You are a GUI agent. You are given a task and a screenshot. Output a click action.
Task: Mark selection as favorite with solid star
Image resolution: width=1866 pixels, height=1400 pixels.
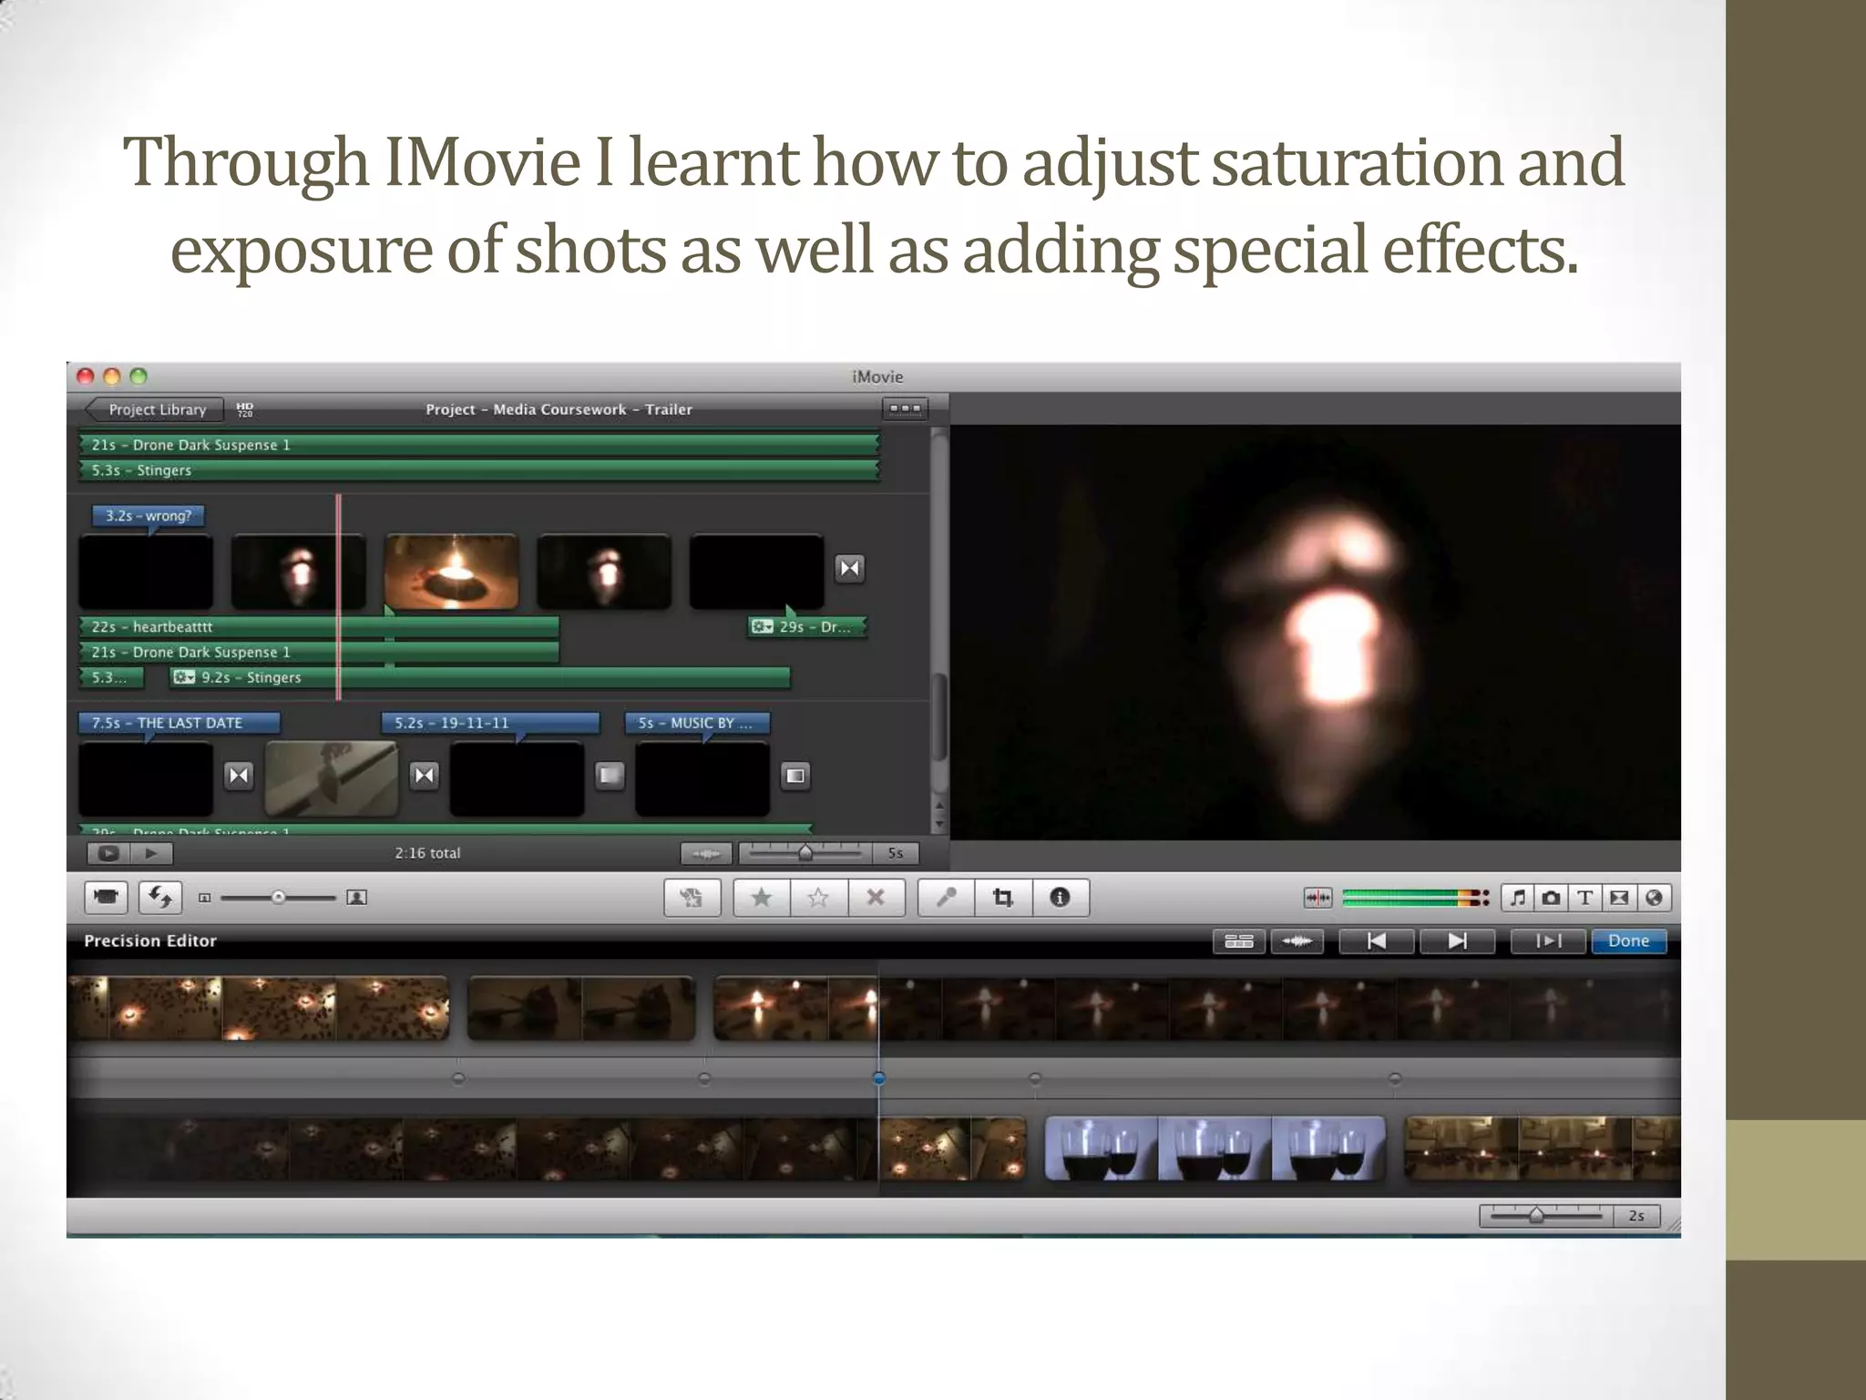pyautogui.click(x=762, y=898)
